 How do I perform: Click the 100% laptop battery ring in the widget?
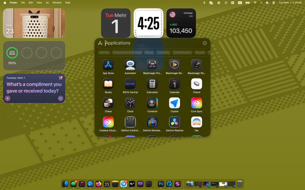pyautogui.click(x=12, y=53)
